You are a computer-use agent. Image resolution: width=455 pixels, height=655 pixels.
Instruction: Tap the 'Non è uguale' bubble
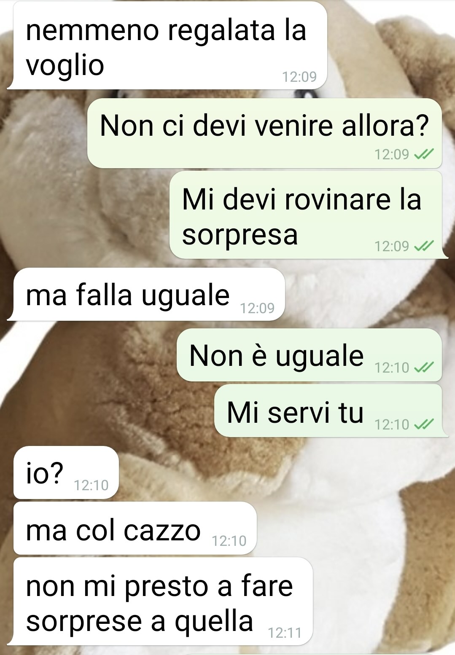309,355
